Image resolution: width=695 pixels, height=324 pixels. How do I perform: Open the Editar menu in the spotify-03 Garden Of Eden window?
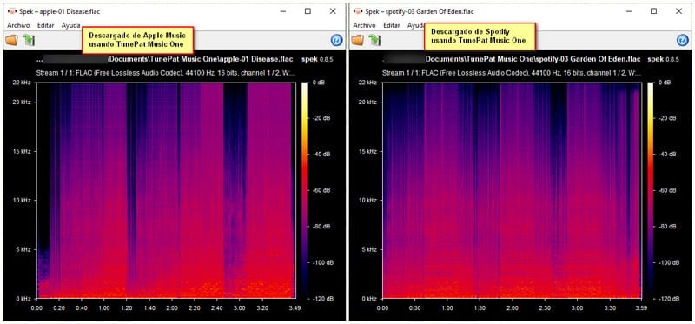click(392, 25)
